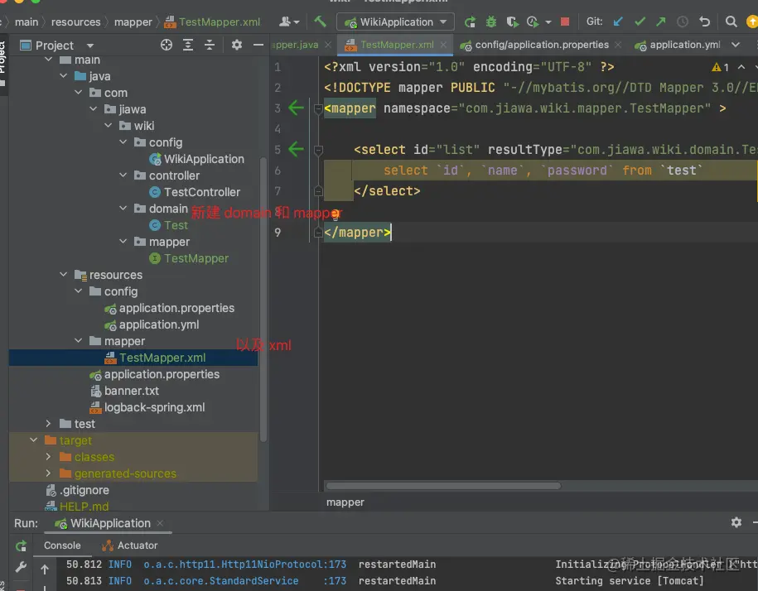Select logback-spring.xml file
Image resolution: width=758 pixels, height=591 pixels.
pyautogui.click(x=147, y=407)
